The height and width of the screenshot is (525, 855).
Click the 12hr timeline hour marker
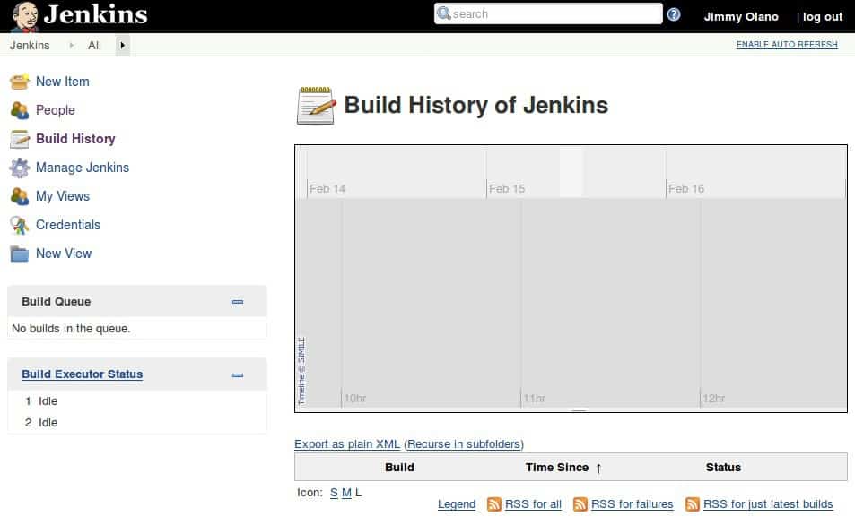pyautogui.click(x=714, y=399)
